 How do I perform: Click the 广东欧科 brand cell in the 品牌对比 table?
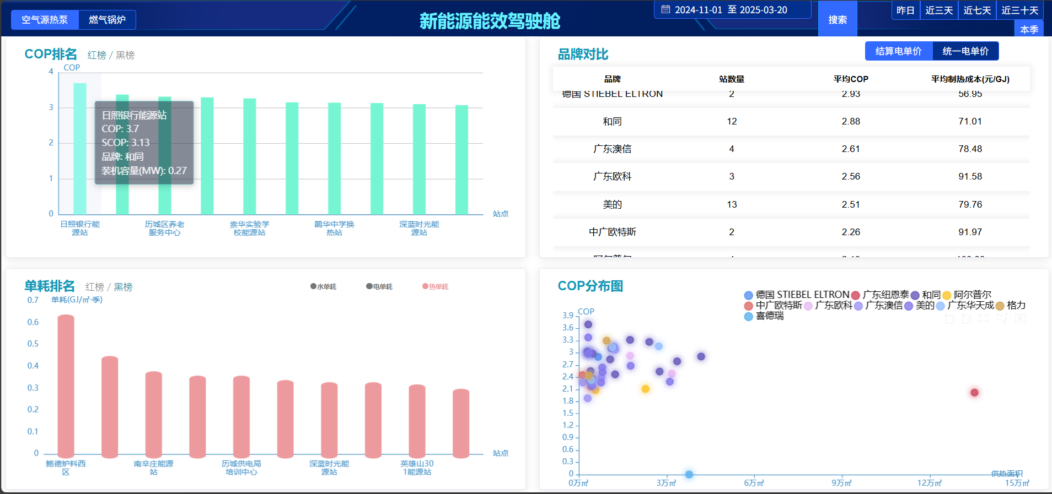(613, 176)
